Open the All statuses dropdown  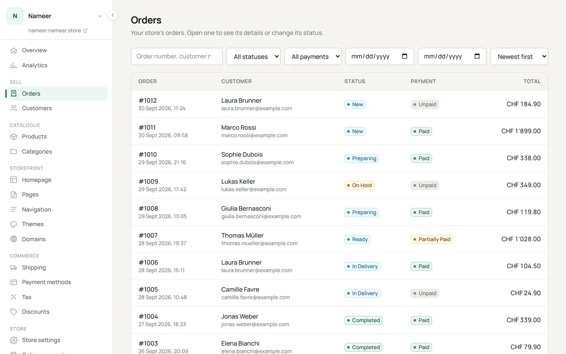click(x=254, y=56)
